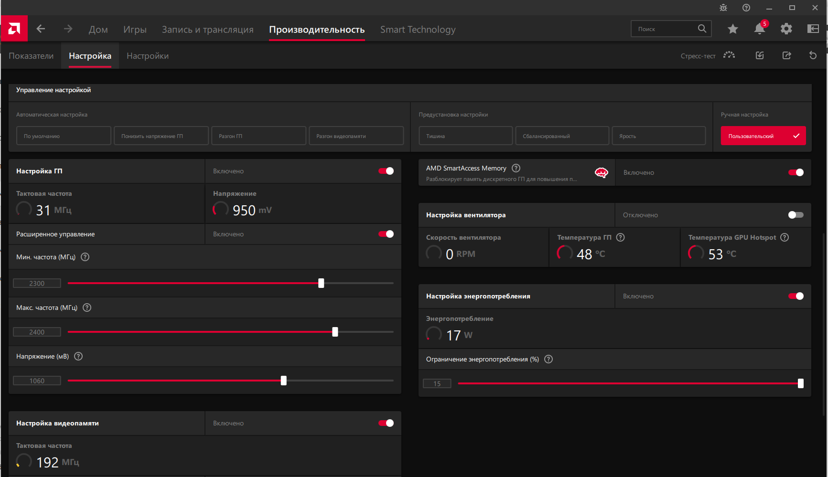828x477 pixels.
Task: Click the load profile icon
Action: (x=760, y=55)
